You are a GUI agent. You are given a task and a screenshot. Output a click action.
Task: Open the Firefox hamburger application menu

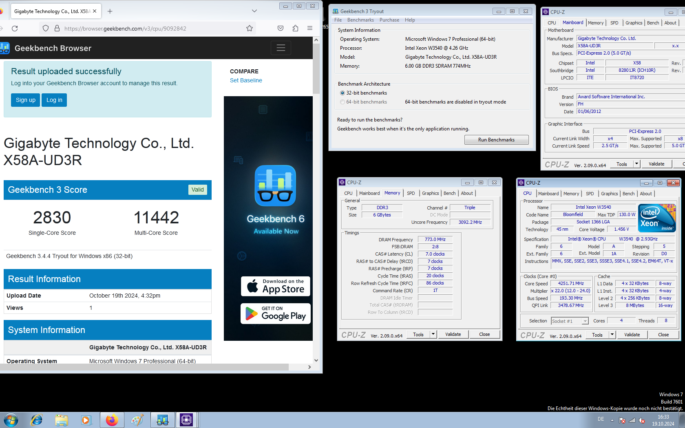[x=310, y=28]
